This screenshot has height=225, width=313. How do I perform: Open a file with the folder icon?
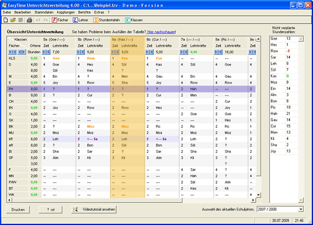click(x=13, y=20)
